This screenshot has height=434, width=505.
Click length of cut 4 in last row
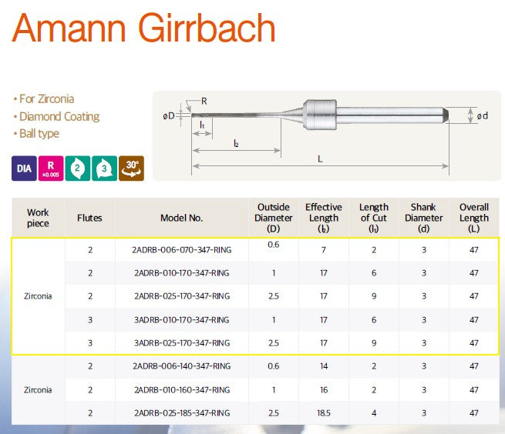coord(374,412)
